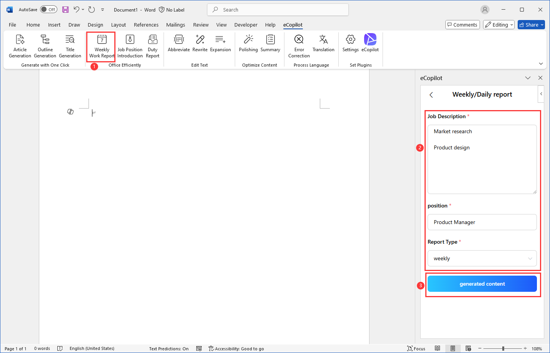Select the Article Generation tool
The image size is (550, 353).
(20, 45)
